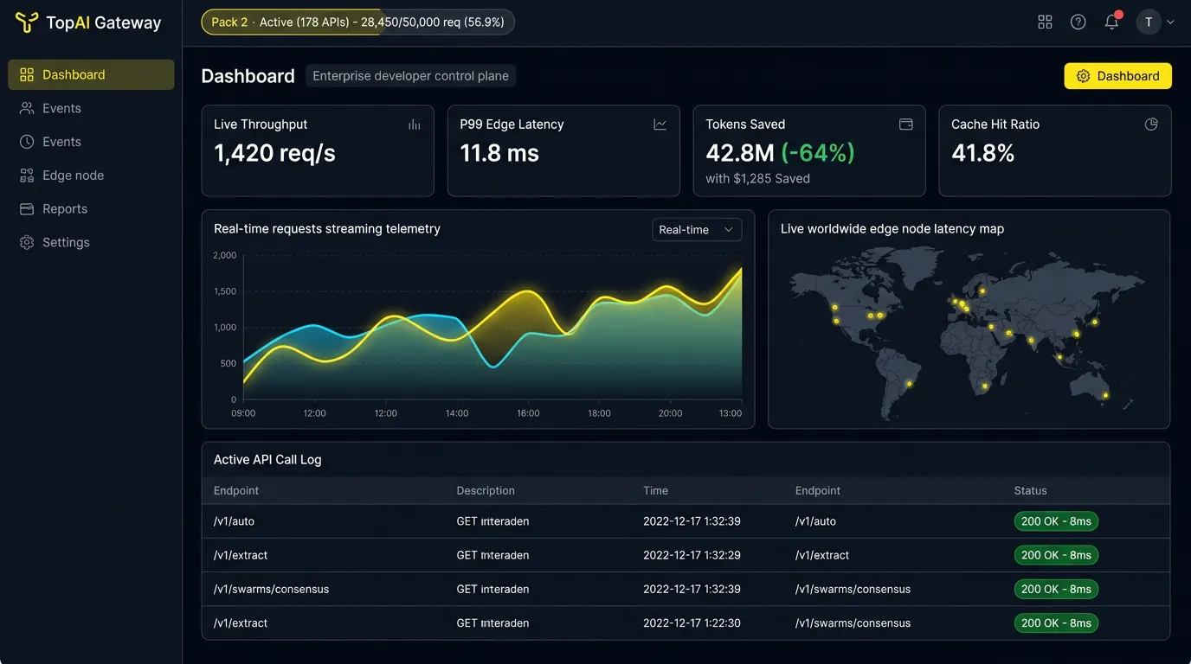Open the Real-time range dropdown

click(697, 229)
